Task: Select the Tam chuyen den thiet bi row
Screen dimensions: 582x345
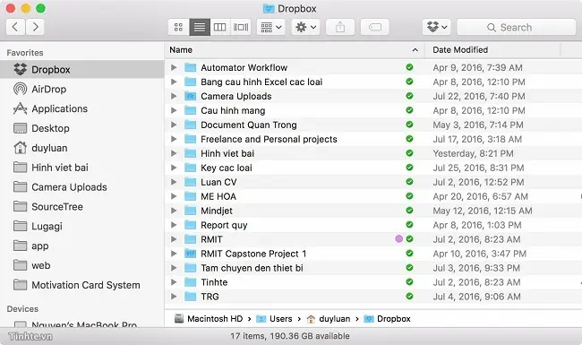Action: click(373, 268)
